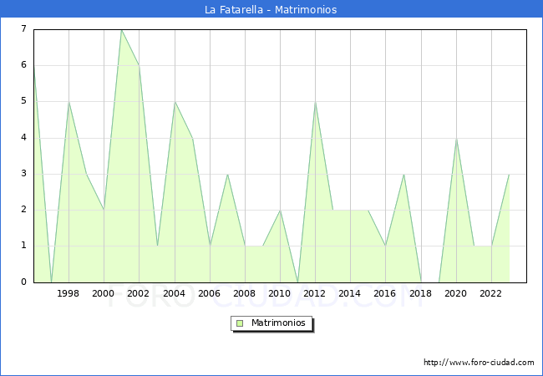
Task: Select the 2020 peak at value 4
Action: pyautogui.click(x=456, y=138)
